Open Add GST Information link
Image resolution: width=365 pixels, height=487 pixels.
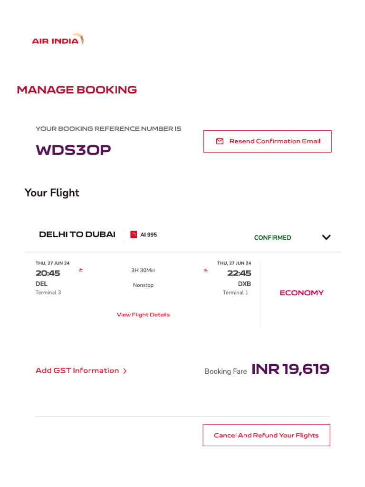coord(77,370)
